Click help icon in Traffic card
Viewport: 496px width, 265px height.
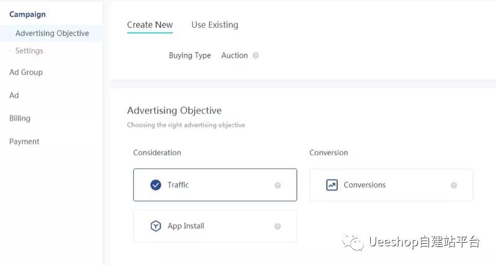tap(278, 185)
